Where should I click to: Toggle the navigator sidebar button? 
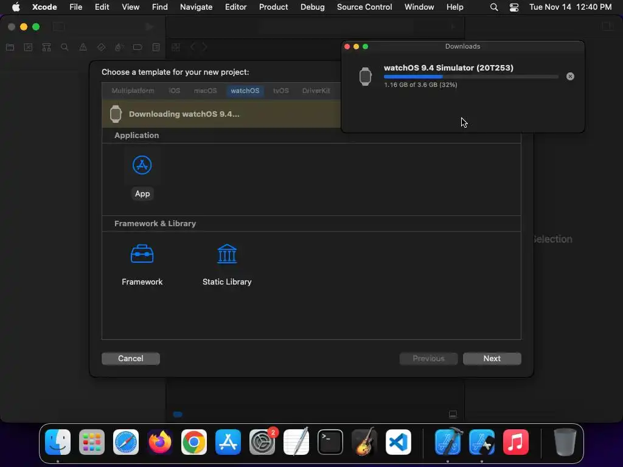(x=59, y=27)
